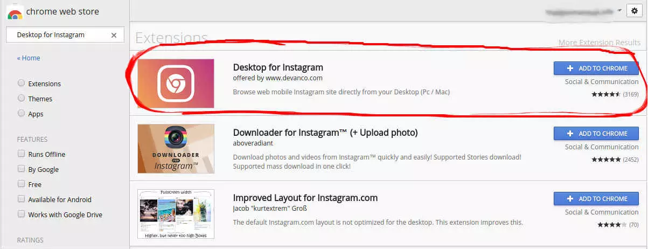The image size is (648, 249).
Task: Open More Extension Results link
Action: (x=599, y=43)
